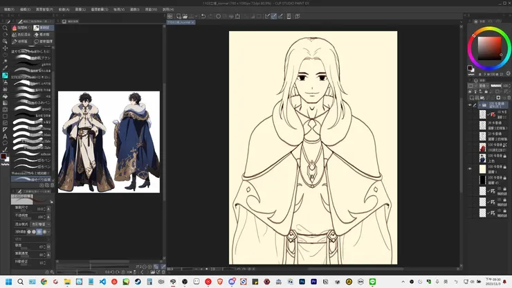
Task: Click the Windows Start button
Action: [8, 282]
